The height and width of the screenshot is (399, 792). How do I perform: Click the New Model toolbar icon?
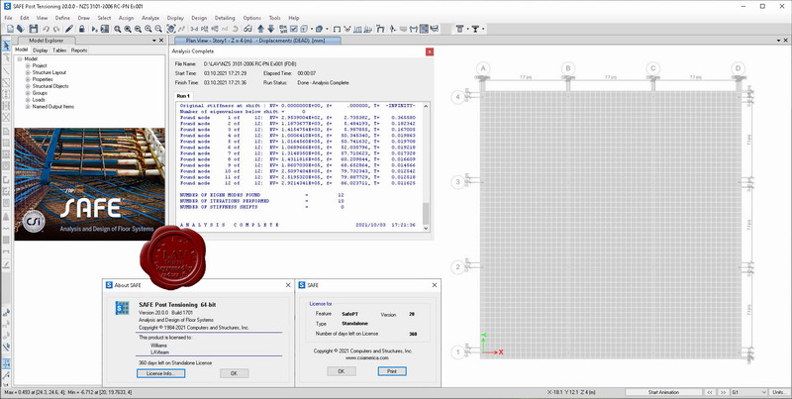[10, 29]
